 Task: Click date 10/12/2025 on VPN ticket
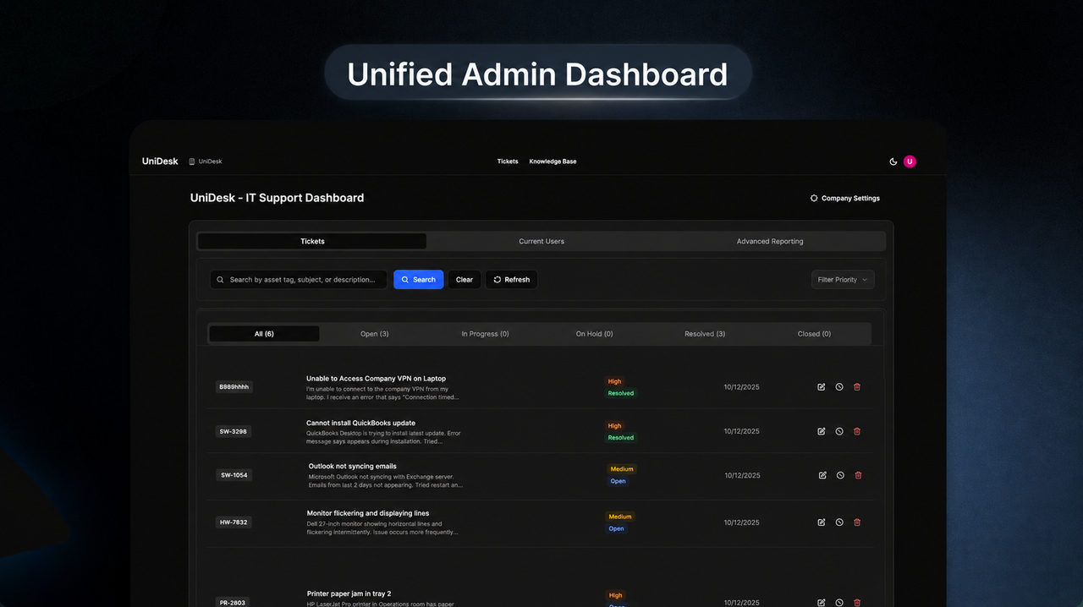[741, 387]
